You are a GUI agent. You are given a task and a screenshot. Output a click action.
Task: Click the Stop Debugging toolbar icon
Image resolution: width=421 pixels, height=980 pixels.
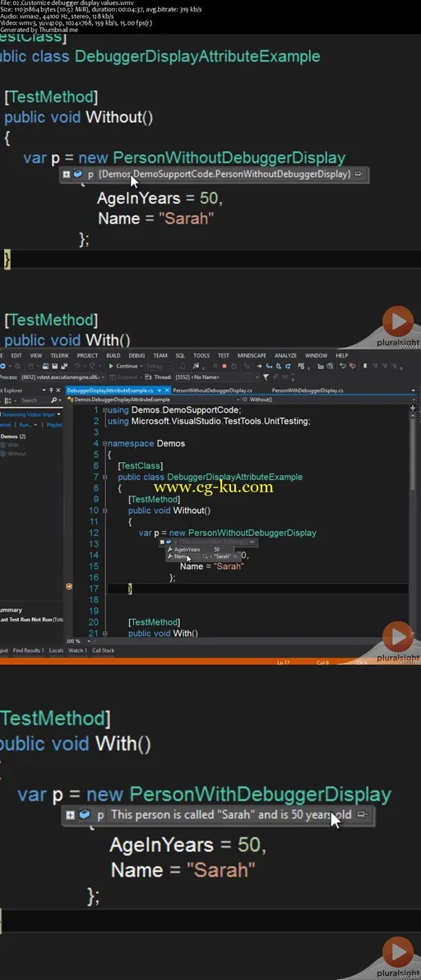pyautogui.click(x=224, y=366)
